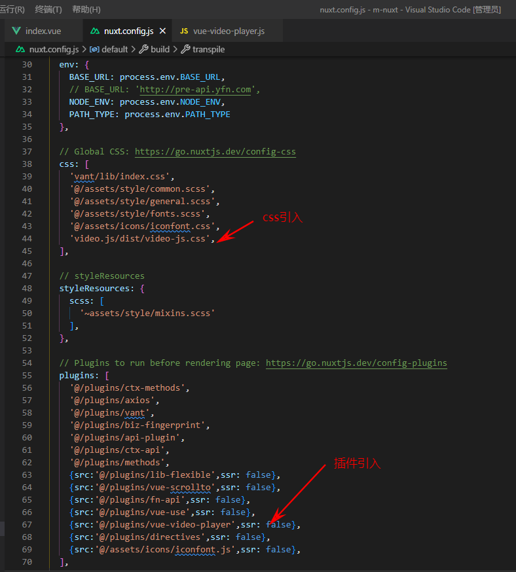Click 'video.js/dist/video-js.css' string
Viewport: 516px width, 572px height.
140,239
